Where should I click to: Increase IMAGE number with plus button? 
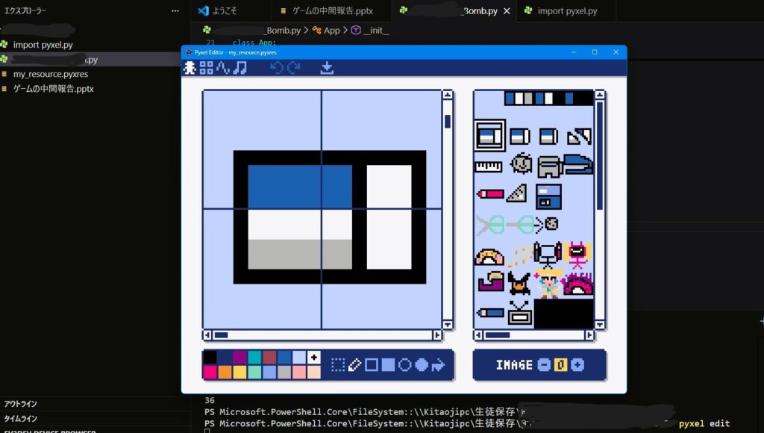(577, 365)
